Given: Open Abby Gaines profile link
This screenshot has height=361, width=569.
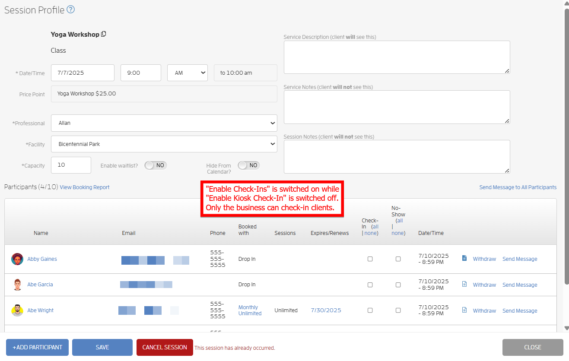Looking at the screenshot, I should tap(42, 259).
